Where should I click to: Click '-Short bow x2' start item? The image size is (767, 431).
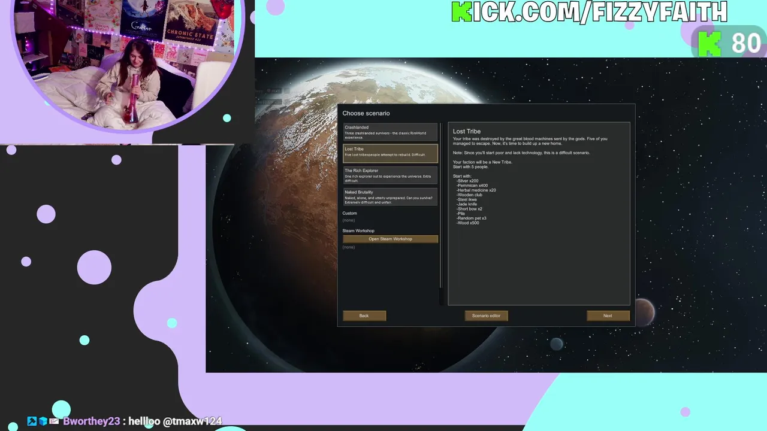[469, 209]
